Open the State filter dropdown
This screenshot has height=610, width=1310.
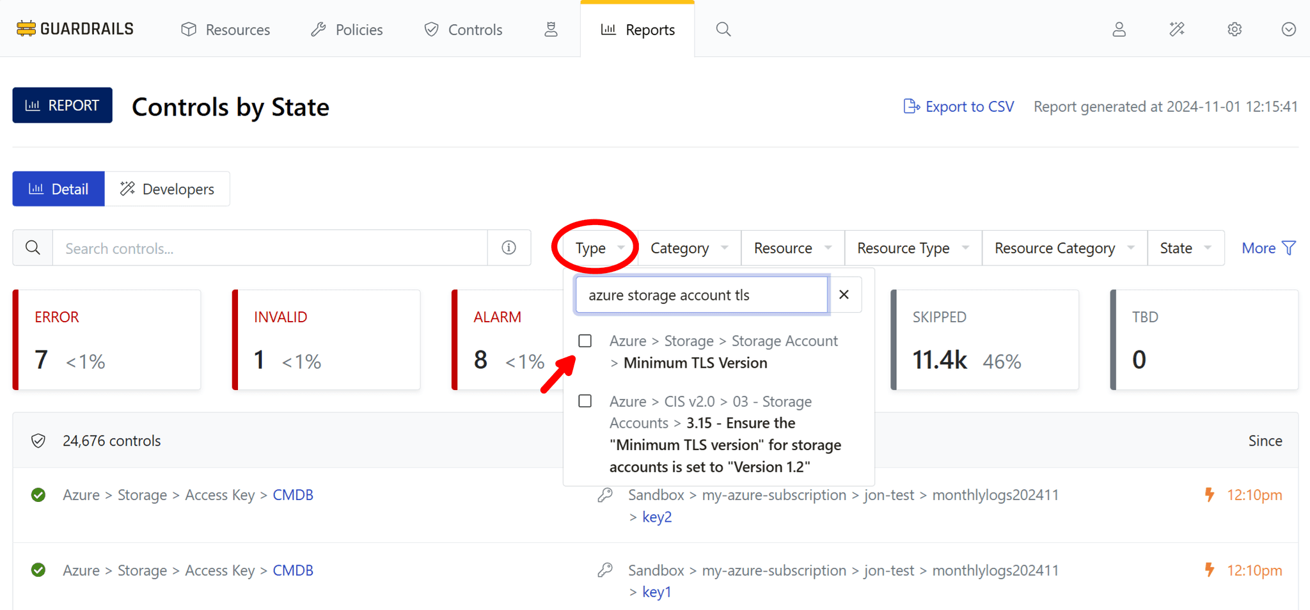pos(1186,247)
